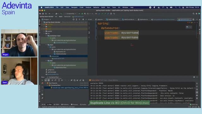Click the Back navigation arrow
Viewport: 202px width, 114px height.
[50, 14]
